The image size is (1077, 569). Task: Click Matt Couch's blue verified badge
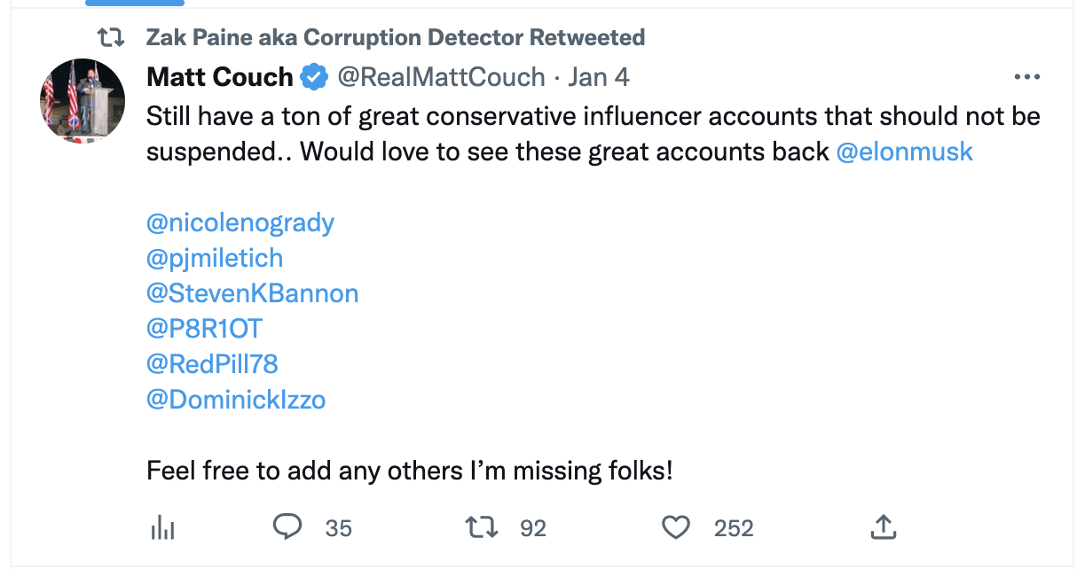(311, 76)
